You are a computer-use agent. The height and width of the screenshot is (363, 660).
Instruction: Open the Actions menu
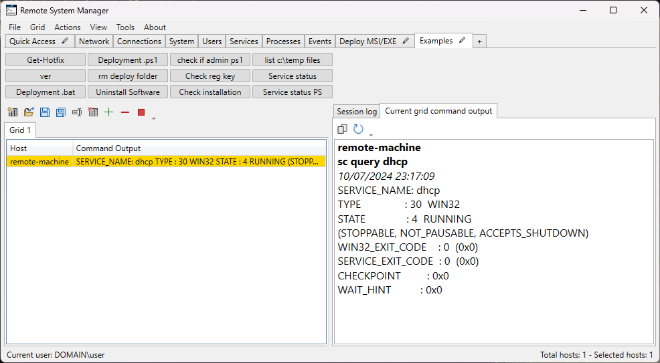click(x=68, y=27)
